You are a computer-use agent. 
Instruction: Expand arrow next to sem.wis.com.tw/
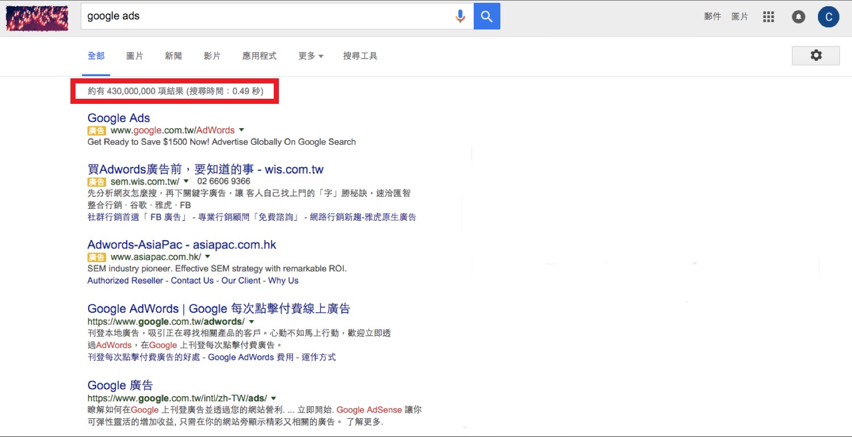[x=186, y=182]
